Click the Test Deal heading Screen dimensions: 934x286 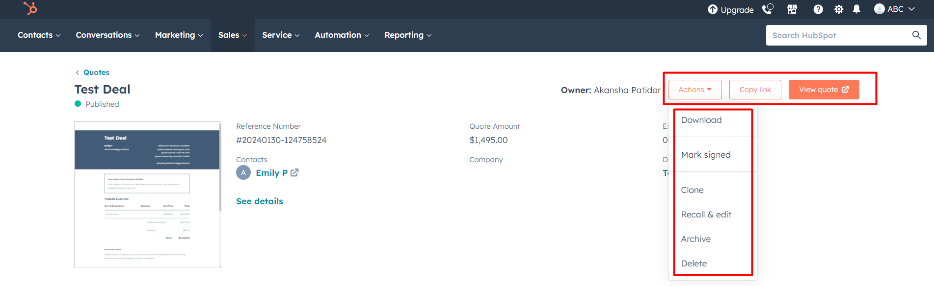103,90
